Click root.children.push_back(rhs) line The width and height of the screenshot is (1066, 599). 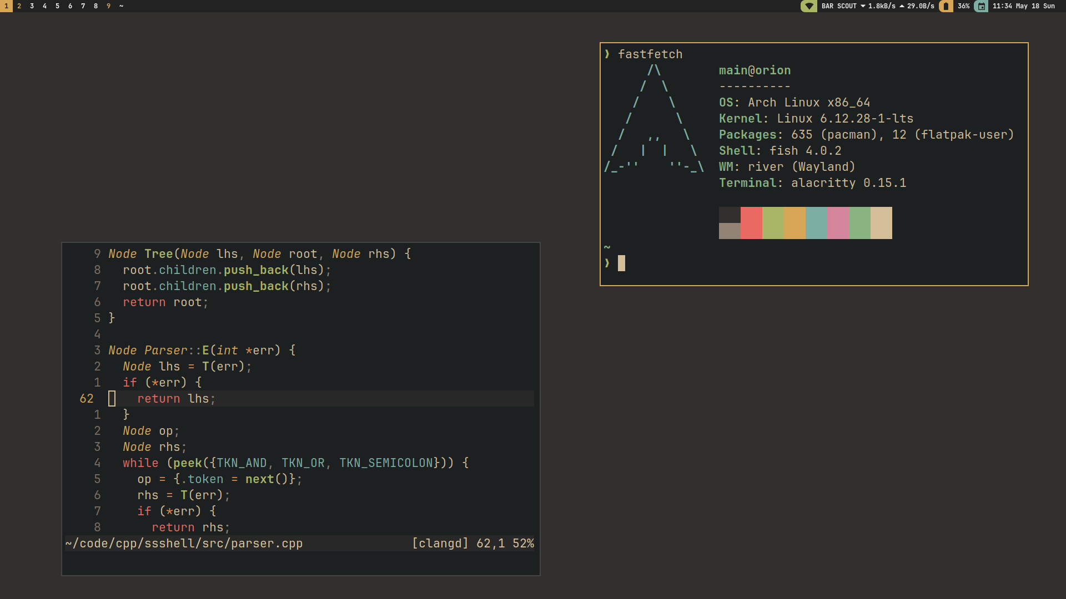click(227, 286)
